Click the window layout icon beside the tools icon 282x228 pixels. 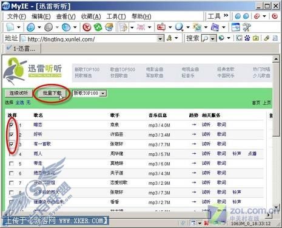(235, 27)
